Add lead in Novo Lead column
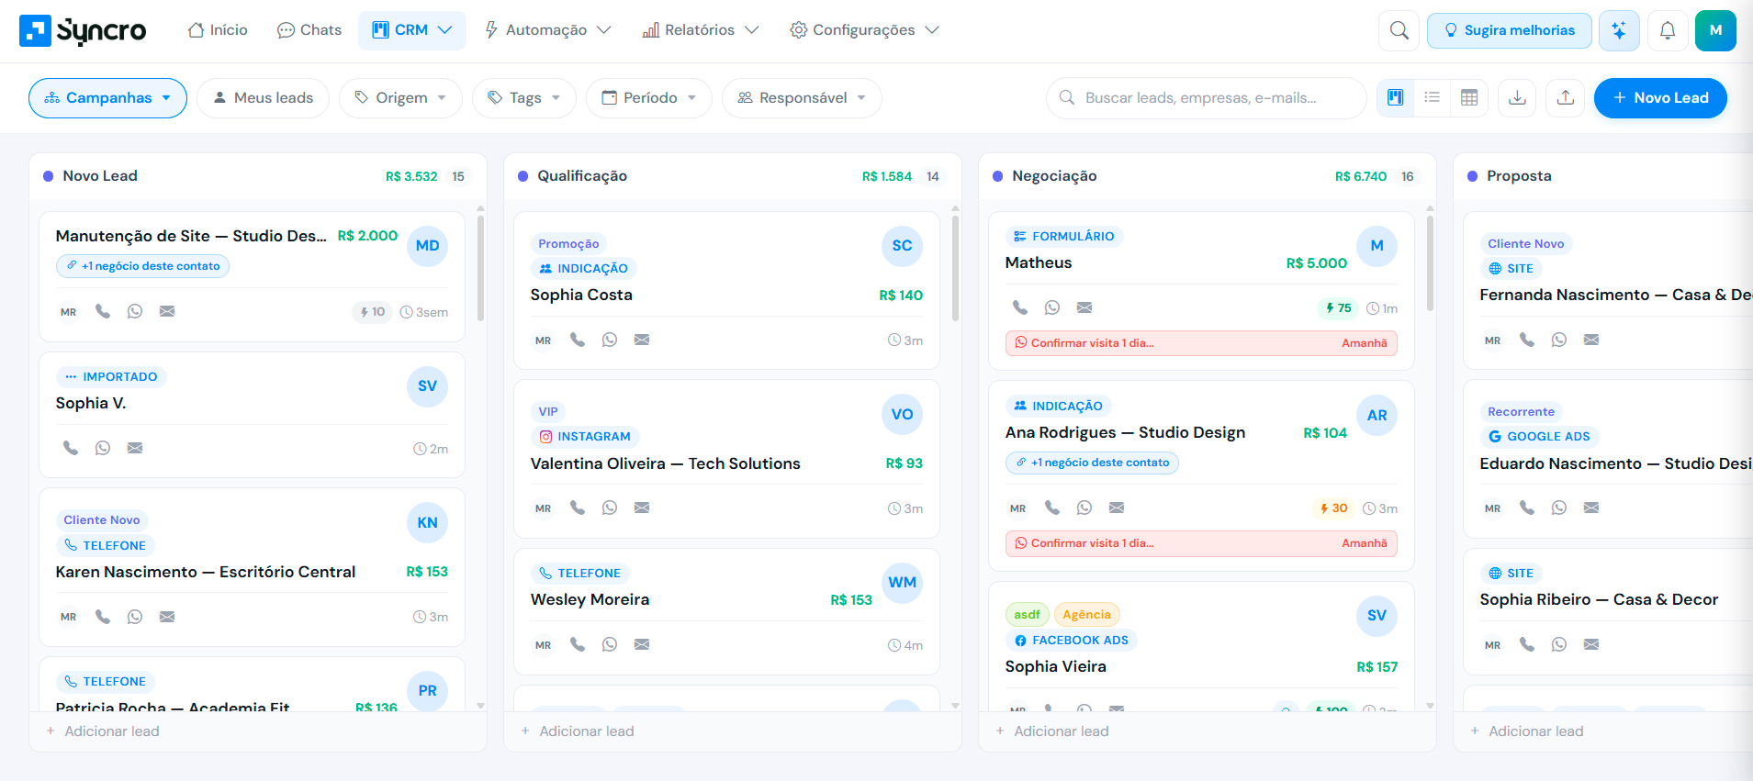 [103, 731]
